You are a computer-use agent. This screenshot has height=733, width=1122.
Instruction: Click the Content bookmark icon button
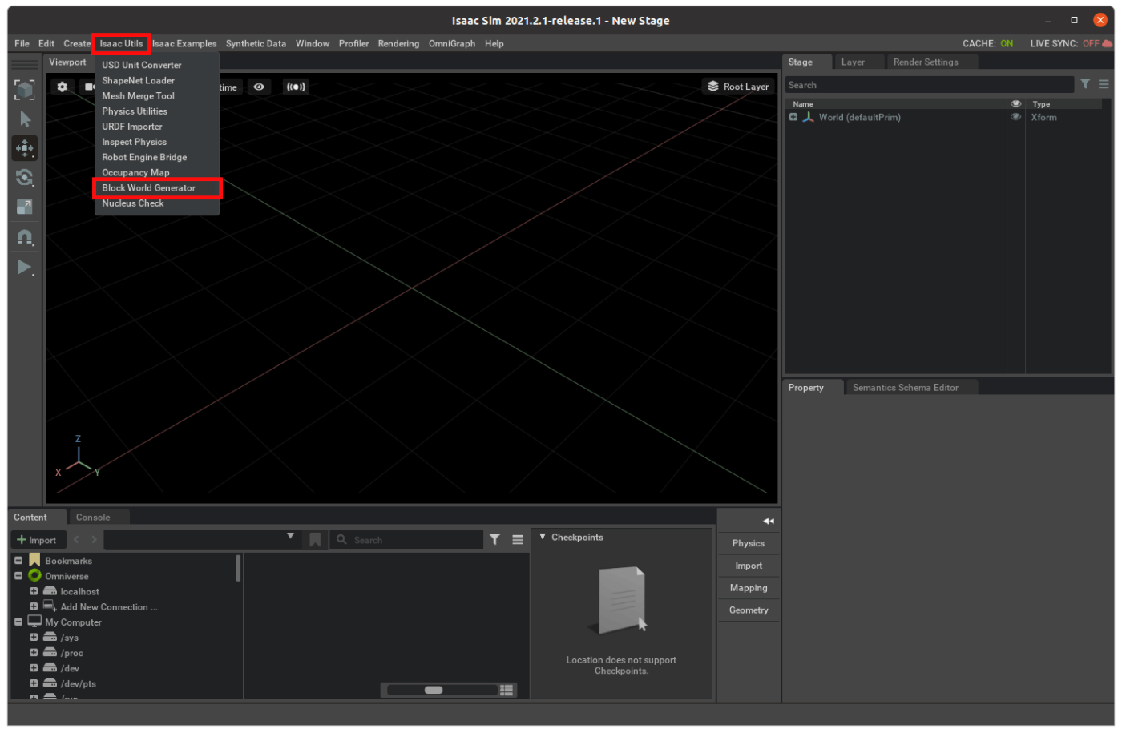[315, 540]
